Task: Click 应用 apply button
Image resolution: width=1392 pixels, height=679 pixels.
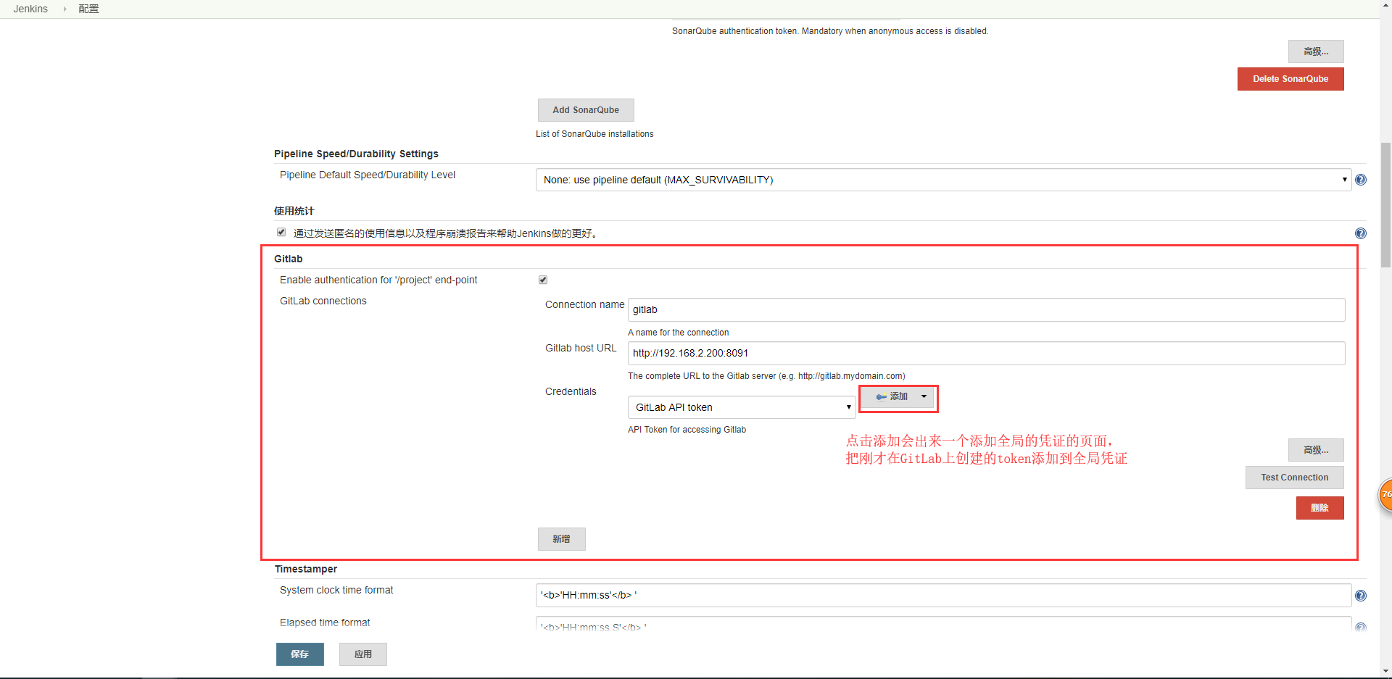Action: (x=362, y=654)
